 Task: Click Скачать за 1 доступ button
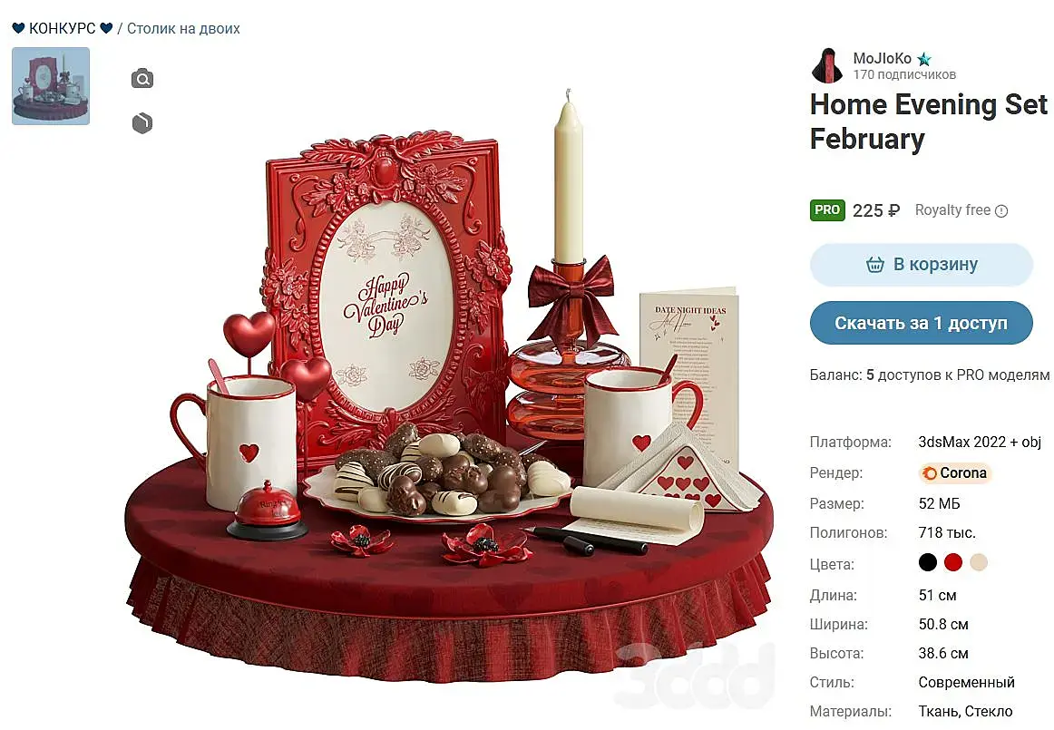921,324
